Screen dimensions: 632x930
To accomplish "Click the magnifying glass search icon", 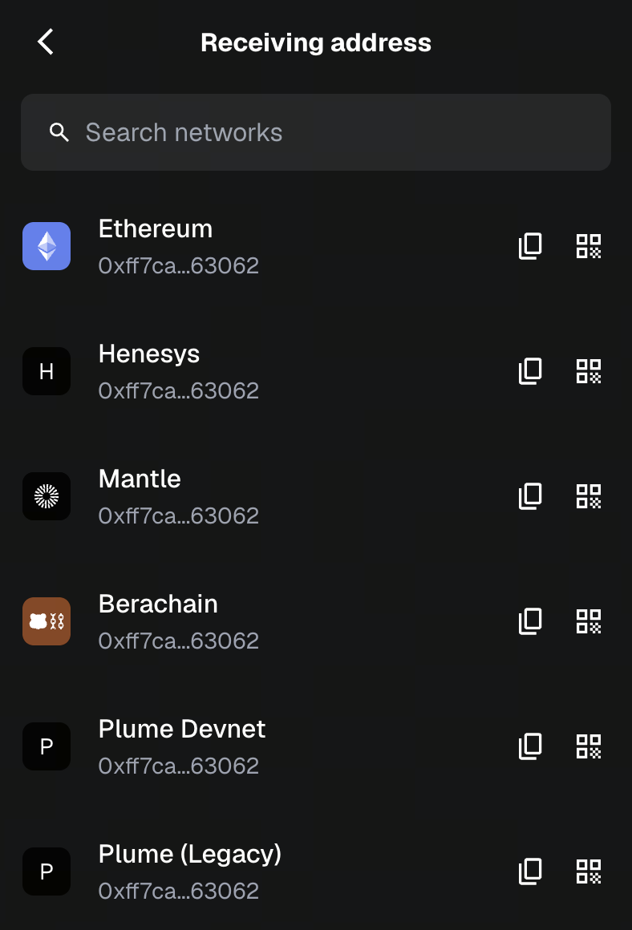I will tap(59, 132).
